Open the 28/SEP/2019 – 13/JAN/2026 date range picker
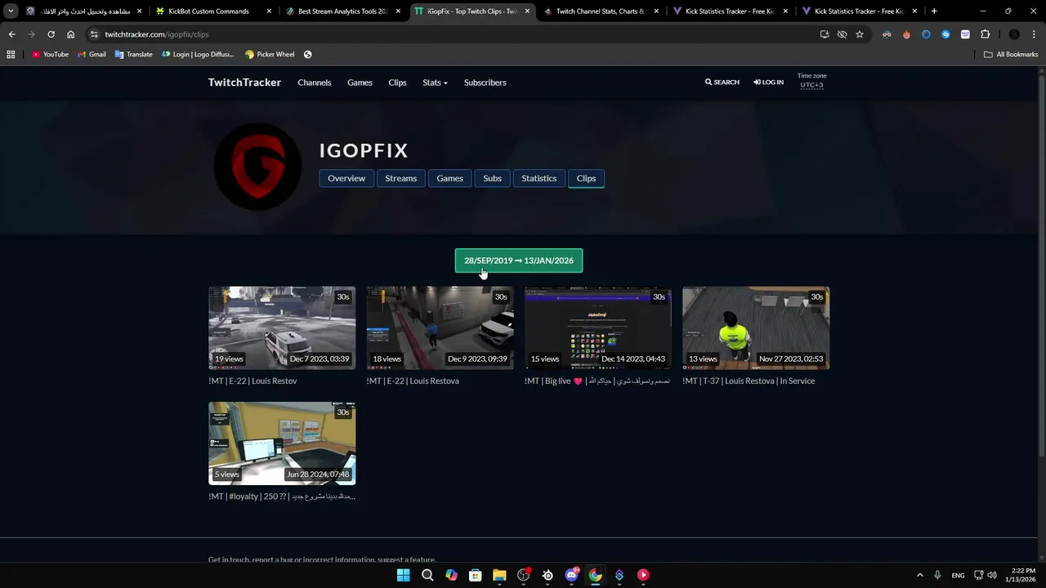The image size is (1046, 588). click(519, 261)
